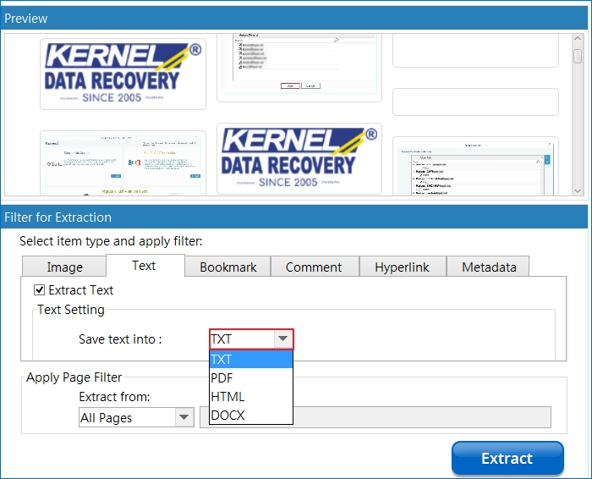Click the Extract from label
This screenshot has height=479, width=592.
[114, 397]
